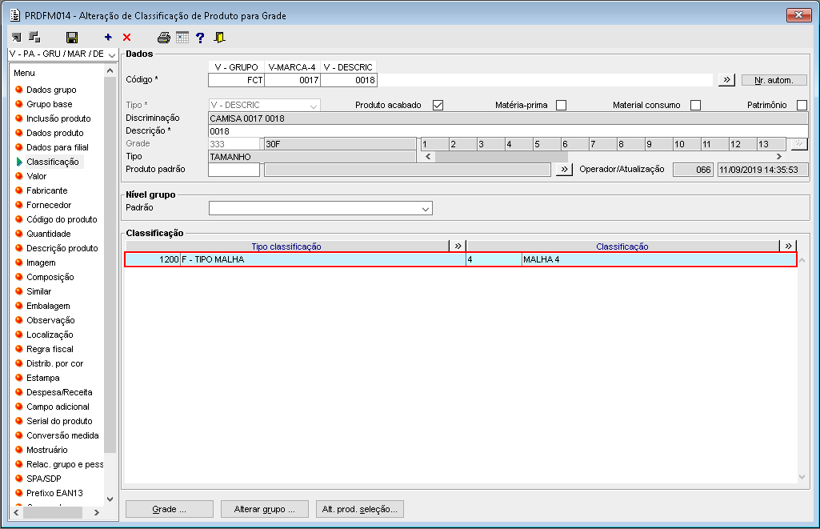The image size is (820, 529).
Task: Click Classificação column lookup arrow
Action: 788,246
